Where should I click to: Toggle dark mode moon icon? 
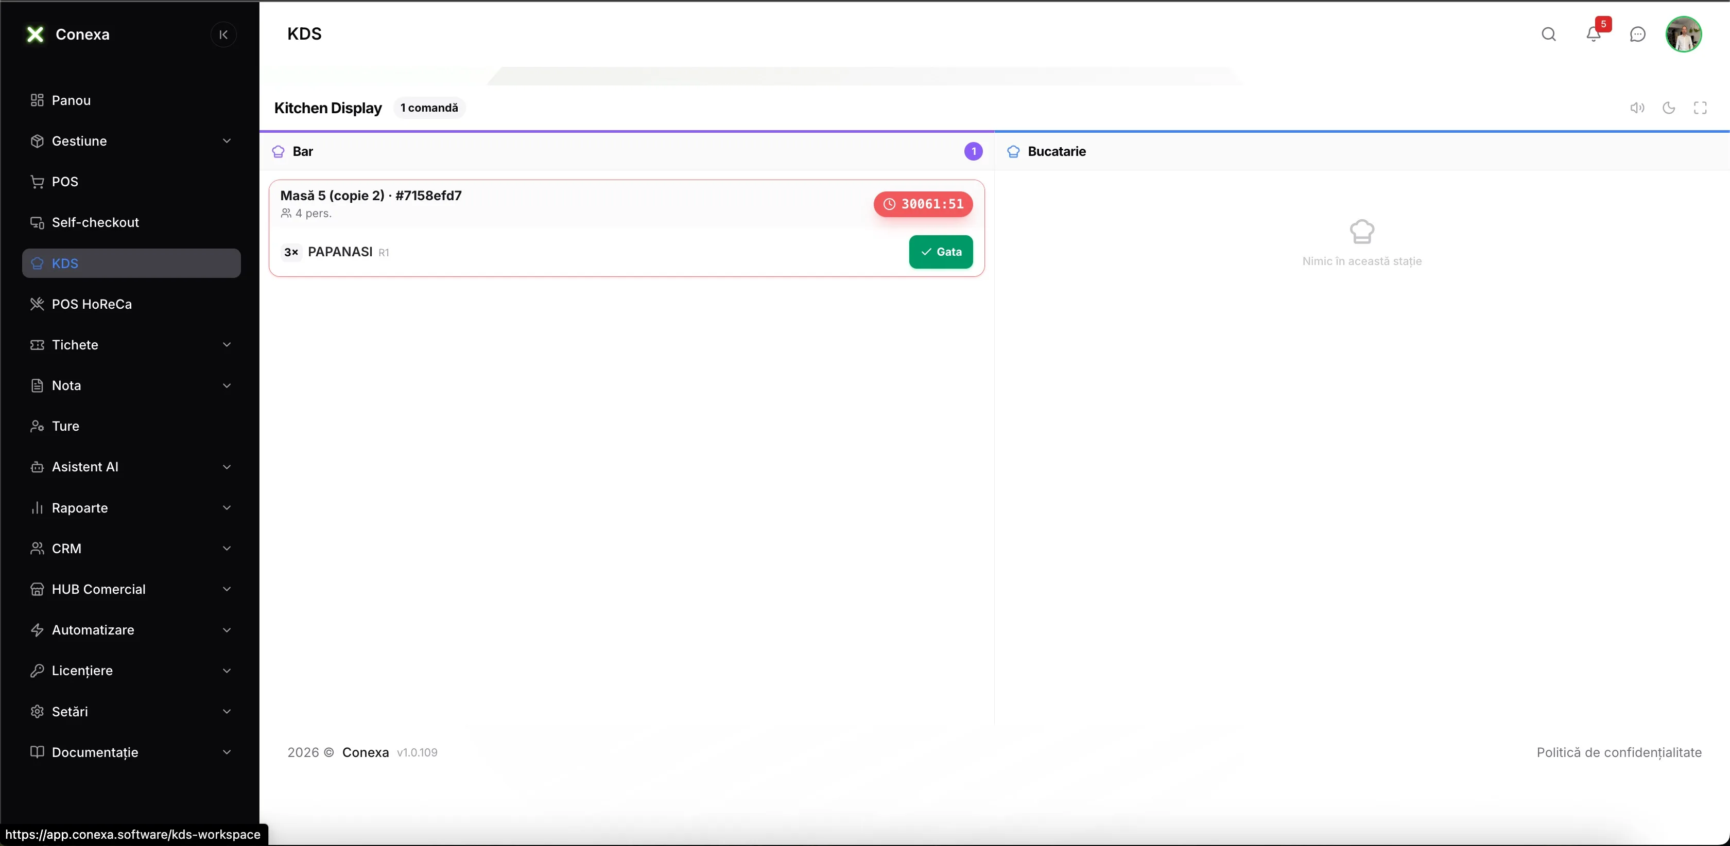pos(1669,108)
